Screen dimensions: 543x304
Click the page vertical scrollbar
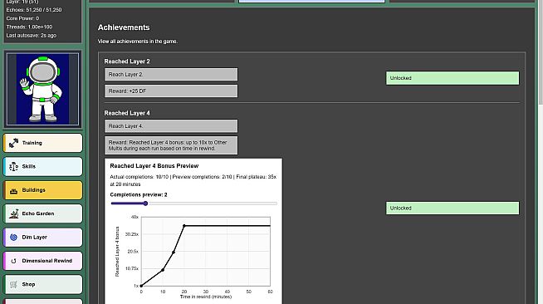point(541,52)
